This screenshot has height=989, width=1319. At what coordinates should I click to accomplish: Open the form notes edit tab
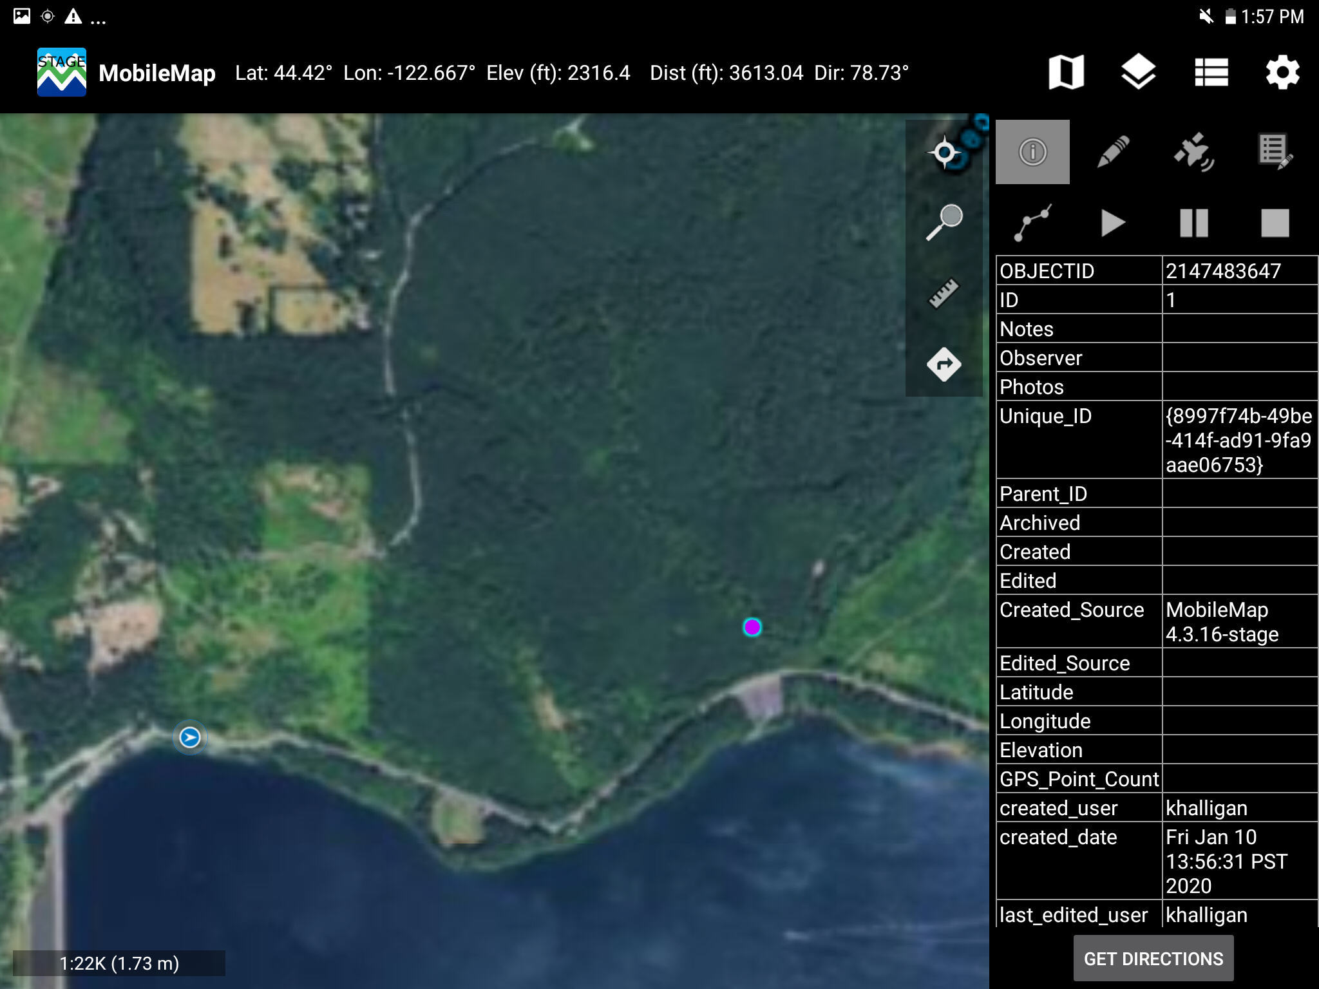point(1275,153)
